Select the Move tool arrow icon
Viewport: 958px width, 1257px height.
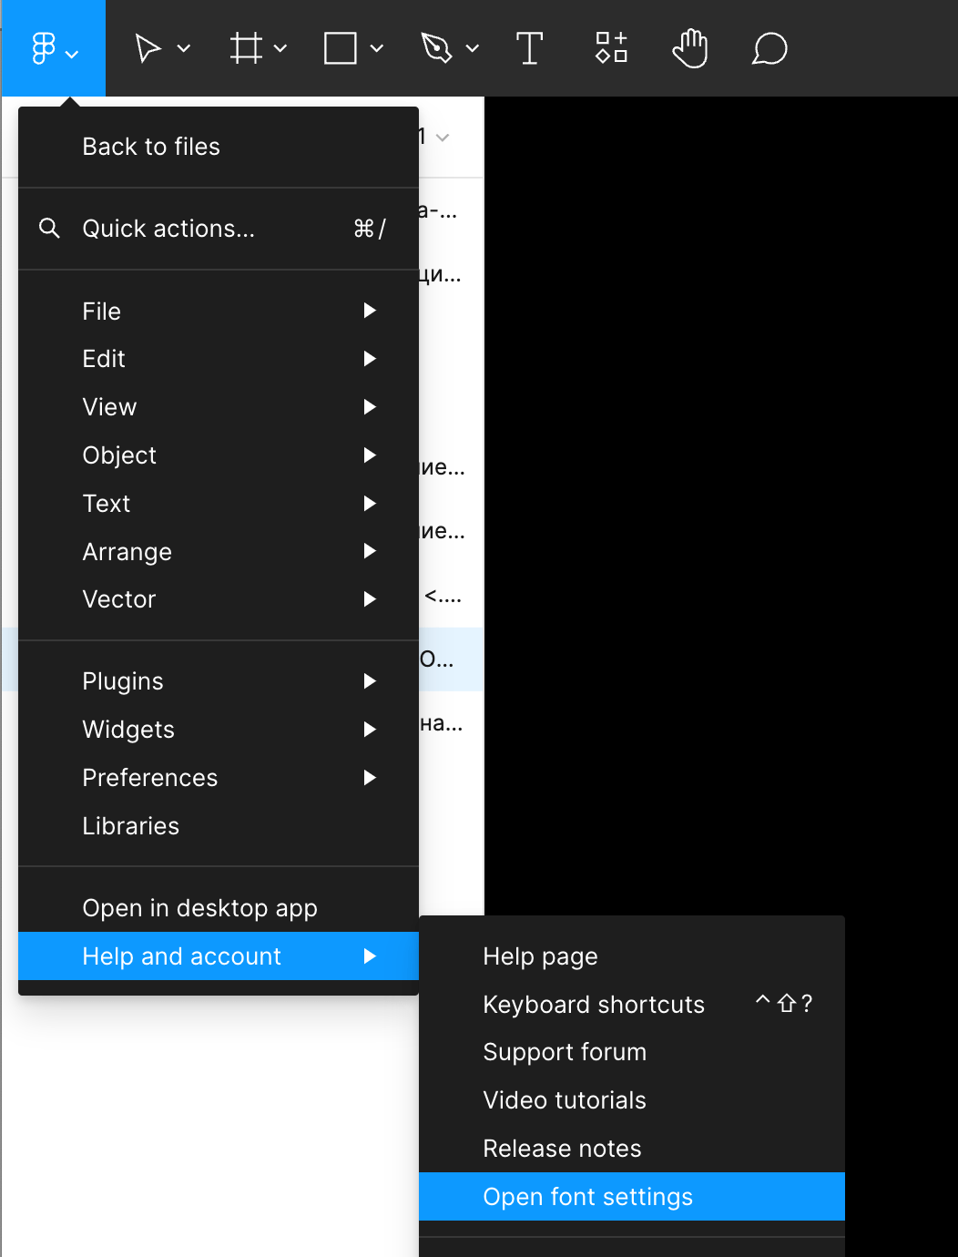pyautogui.click(x=148, y=48)
